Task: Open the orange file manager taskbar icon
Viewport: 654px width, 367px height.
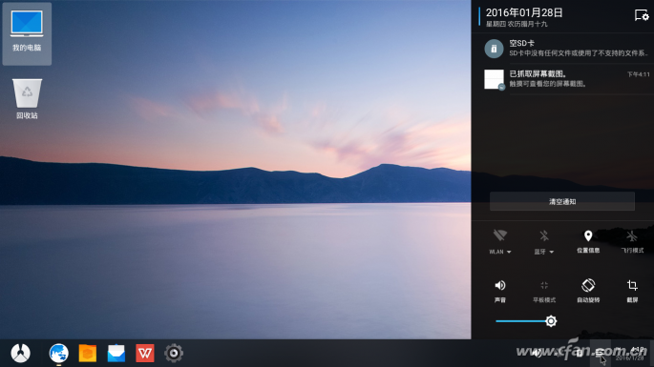Action: (88, 354)
